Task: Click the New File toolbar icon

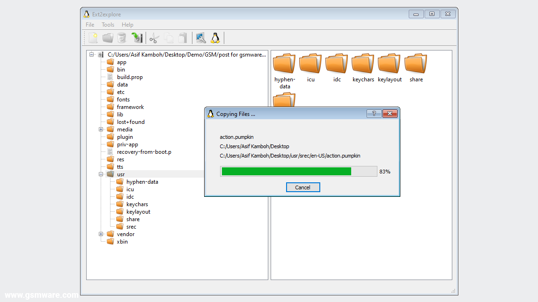Action: tap(93, 38)
